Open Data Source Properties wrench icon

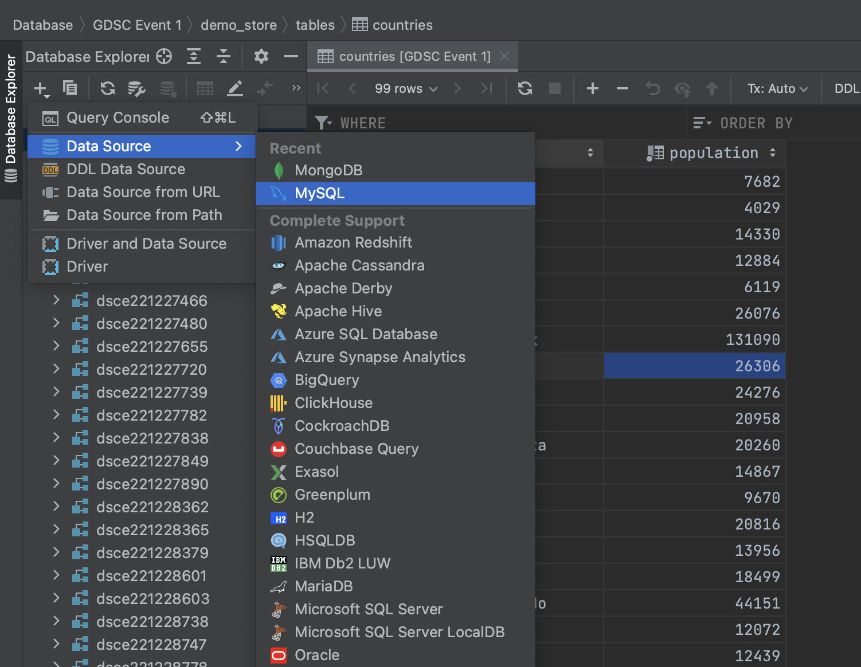(136, 88)
